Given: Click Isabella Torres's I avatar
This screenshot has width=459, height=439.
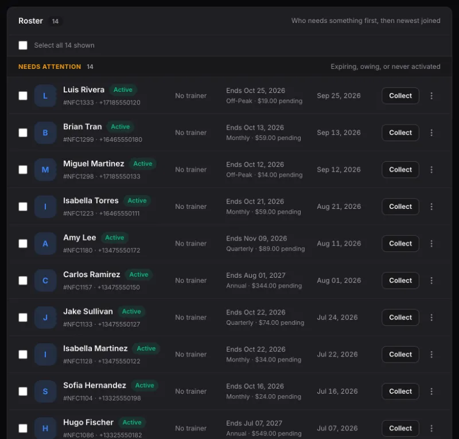Looking at the screenshot, I should click(x=45, y=207).
